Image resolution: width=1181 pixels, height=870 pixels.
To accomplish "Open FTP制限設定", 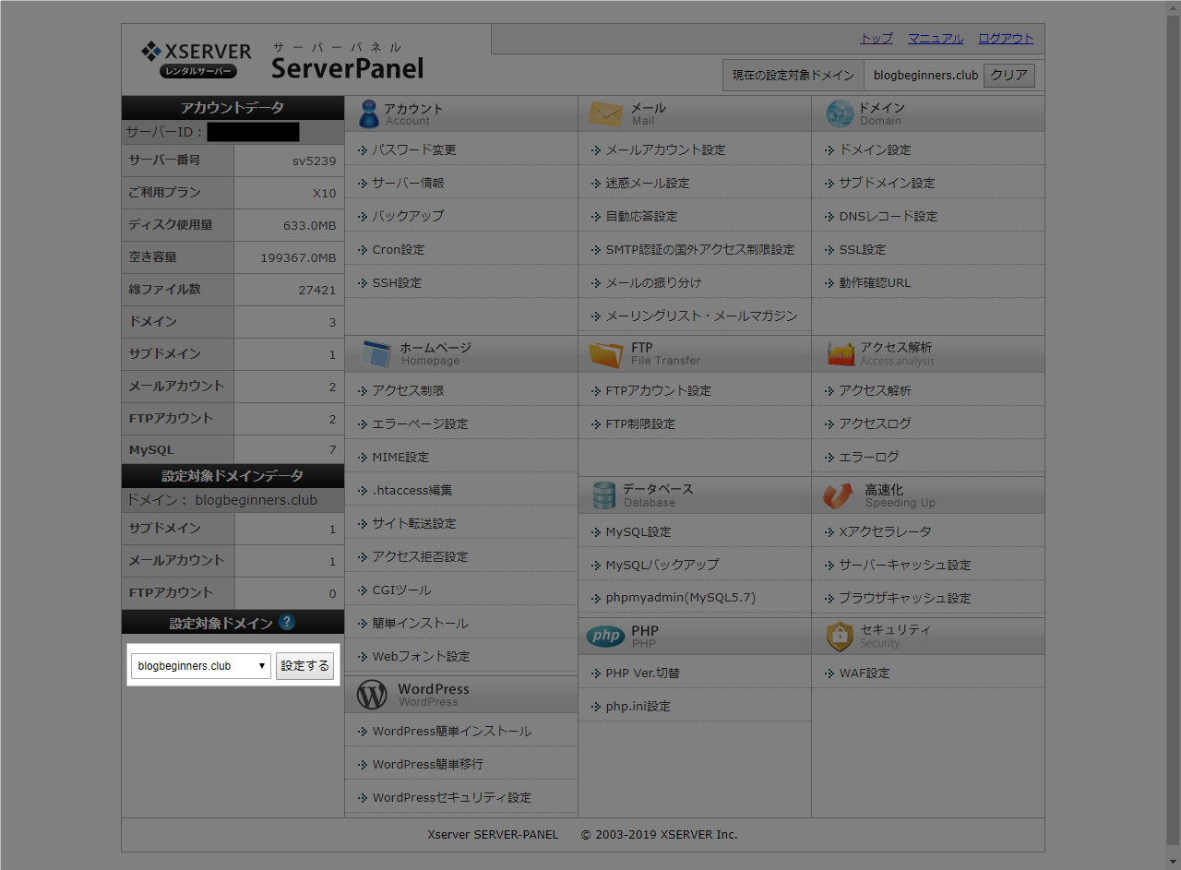I will click(x=640, y=423).
